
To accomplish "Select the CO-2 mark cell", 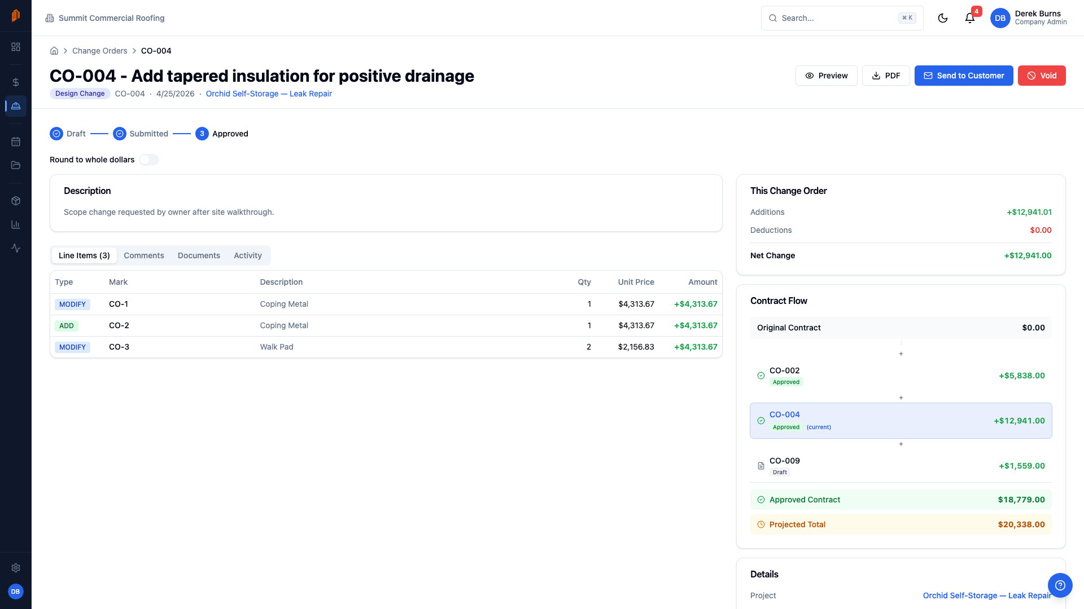I will pos(119,325).
